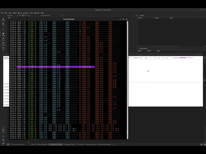Open the kit selector monitor icon

3,130
